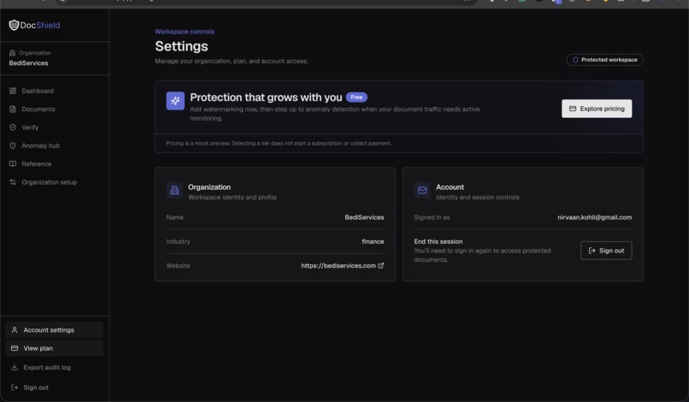
Task: Click the Account settings person icon
Action: coord(15,330)
